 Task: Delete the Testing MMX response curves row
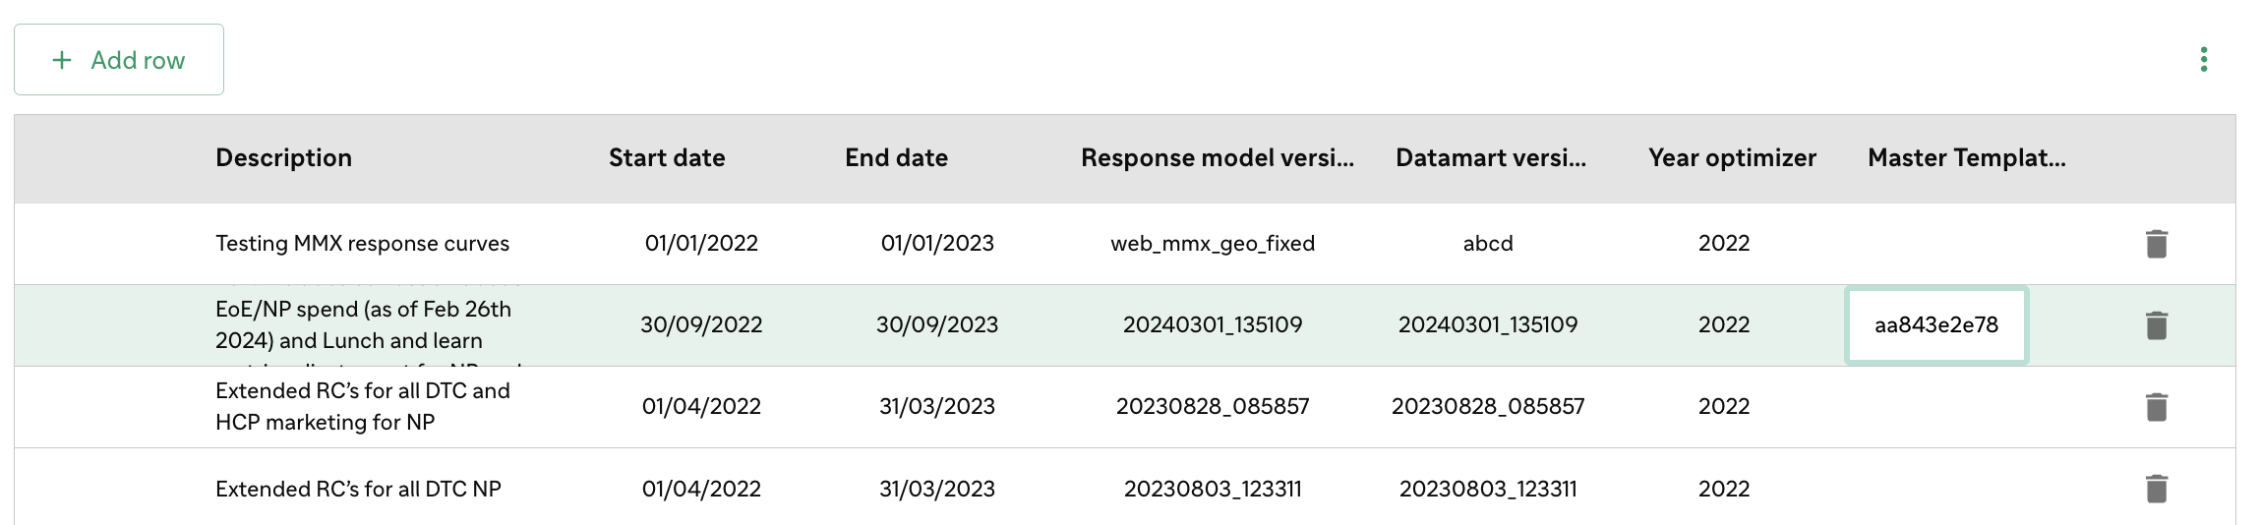coord(2156,244)
